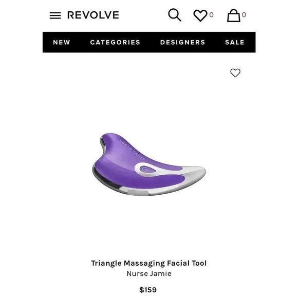Go to the REVOLVE home logo
Viewport: 298px width, 298px height.
tap(93, 15)
